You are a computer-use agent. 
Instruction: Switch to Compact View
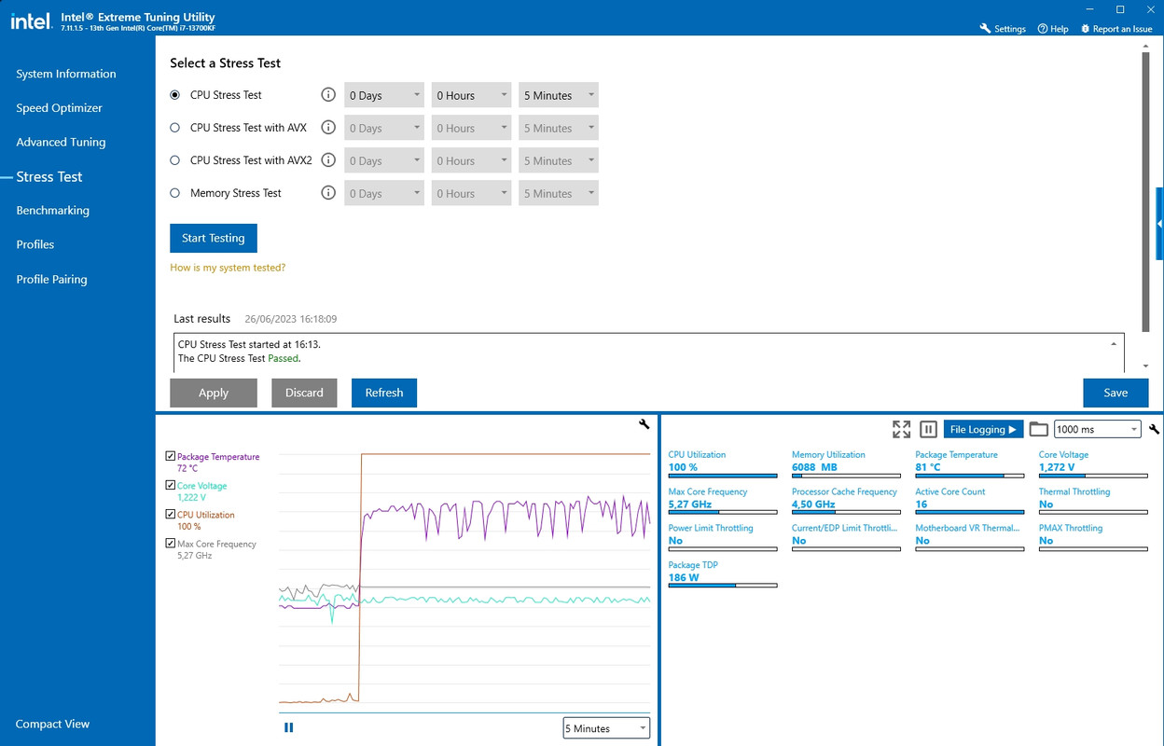click(x=53, y=724)
